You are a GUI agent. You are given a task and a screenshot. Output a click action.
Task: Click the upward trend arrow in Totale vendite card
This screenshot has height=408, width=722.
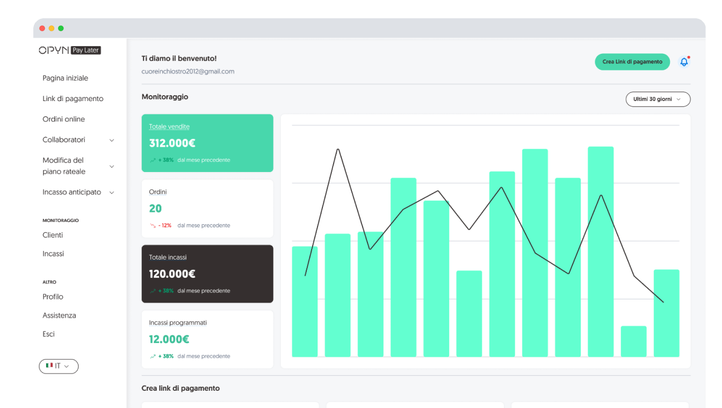(153, 160)
